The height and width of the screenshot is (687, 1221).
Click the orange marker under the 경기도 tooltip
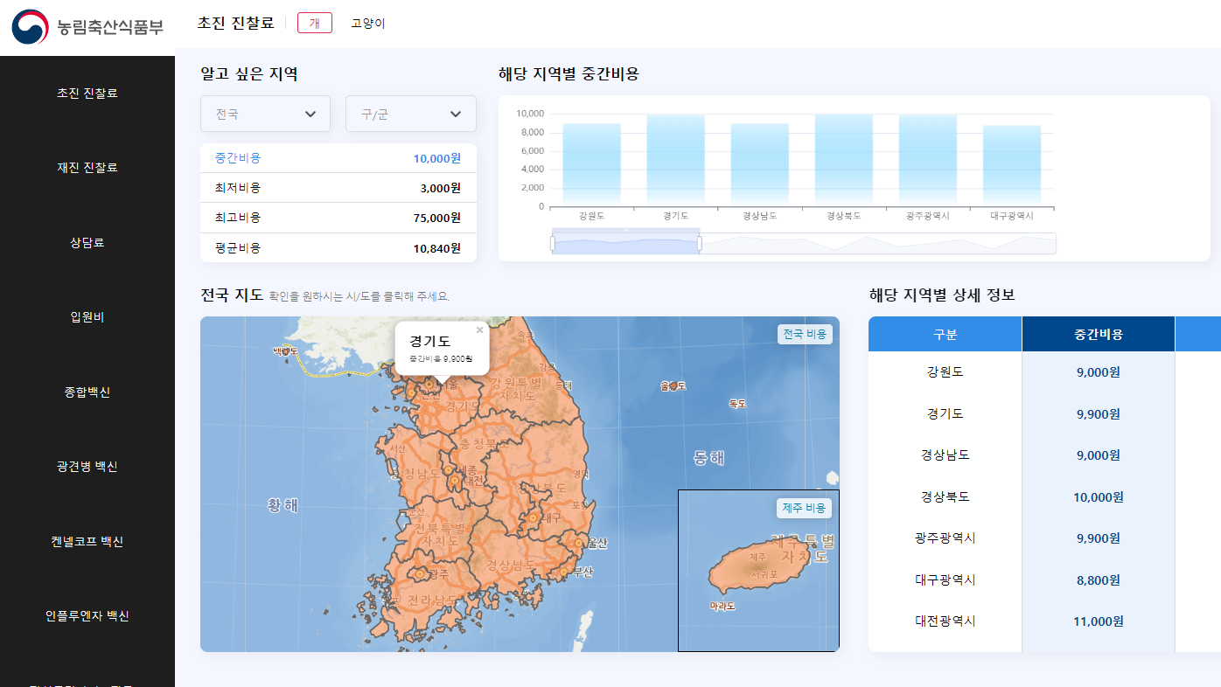pos(429,384)
